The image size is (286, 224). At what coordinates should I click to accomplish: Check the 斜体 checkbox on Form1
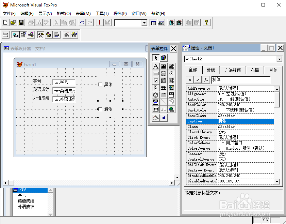(100, 109)
